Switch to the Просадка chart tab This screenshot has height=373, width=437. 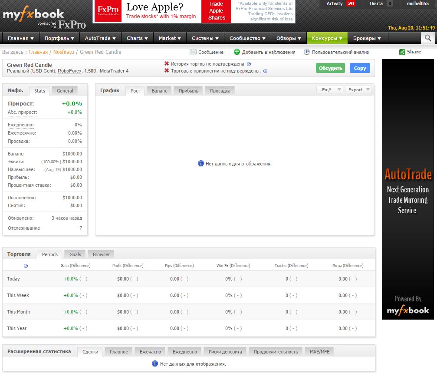click(220, 91)
